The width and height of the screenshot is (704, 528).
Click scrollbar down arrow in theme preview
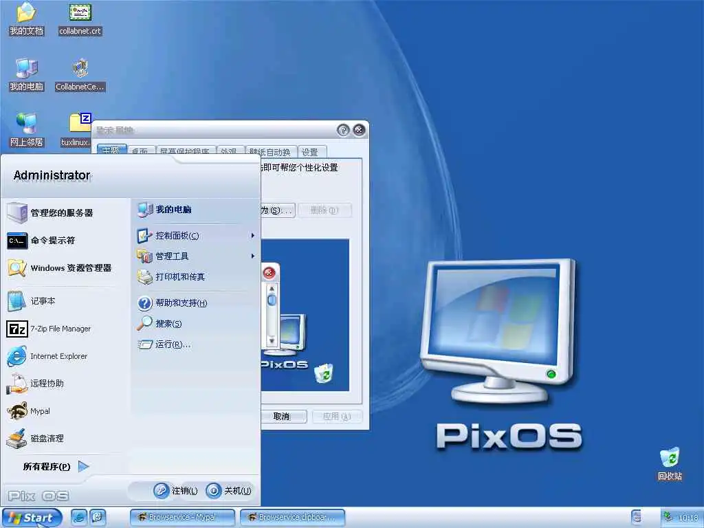(x=272, y=341)
